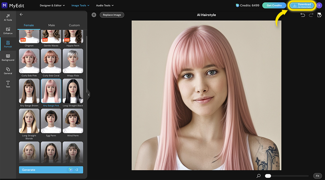Select the Airy Bangs Brown hairstyle

pyautogui.click(x=29, y=91)
